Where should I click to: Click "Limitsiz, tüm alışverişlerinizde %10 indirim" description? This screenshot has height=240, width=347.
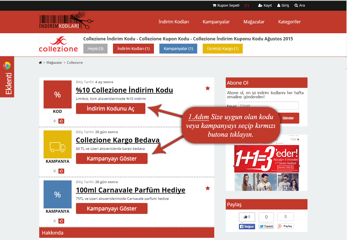tap(111, 99)
